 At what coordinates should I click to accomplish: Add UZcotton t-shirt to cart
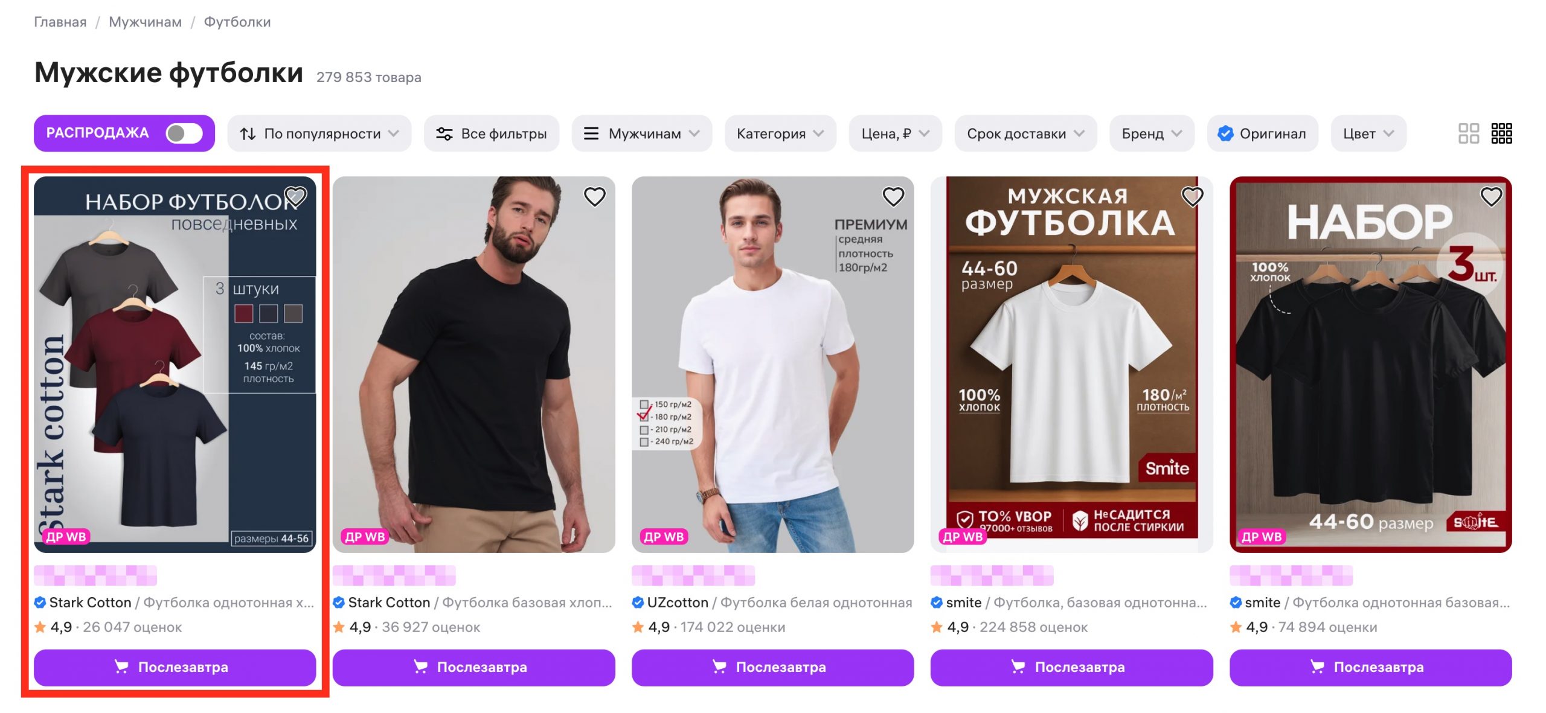pyautogui.click(x=772, y=667)
